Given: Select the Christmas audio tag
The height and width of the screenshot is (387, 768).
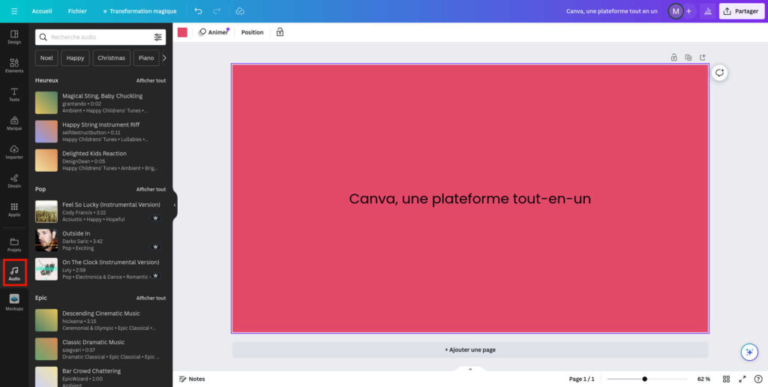Looking at the screenshot, I should 111,58.
